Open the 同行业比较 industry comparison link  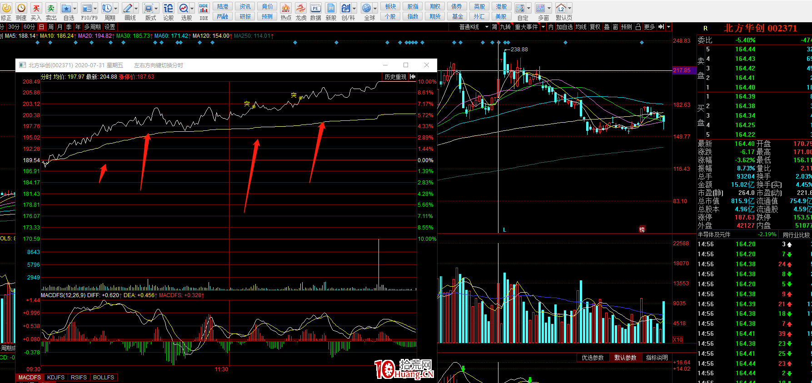pos(796,235)
